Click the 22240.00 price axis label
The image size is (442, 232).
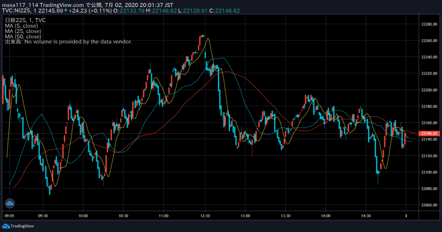[x=429, y=57]
